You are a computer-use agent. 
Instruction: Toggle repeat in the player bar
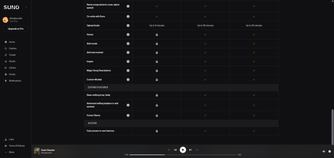click(x=197, y=150)
